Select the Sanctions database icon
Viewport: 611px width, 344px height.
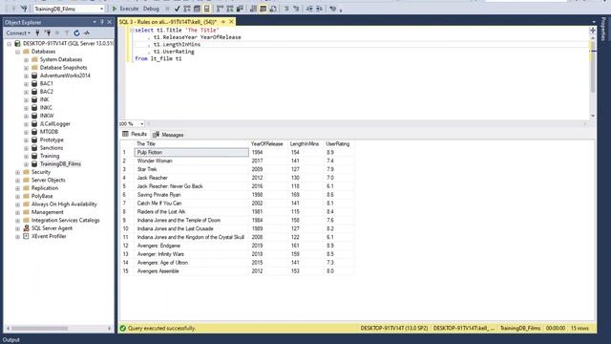pyautogui.click(x=34, y=148)
